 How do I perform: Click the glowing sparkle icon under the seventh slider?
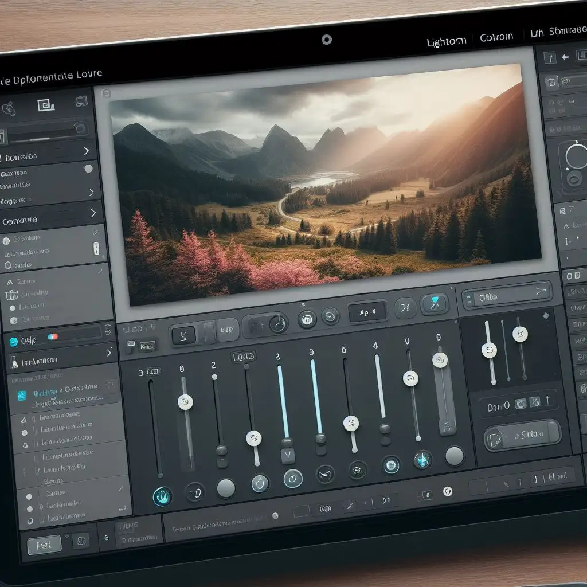(421, 459)
